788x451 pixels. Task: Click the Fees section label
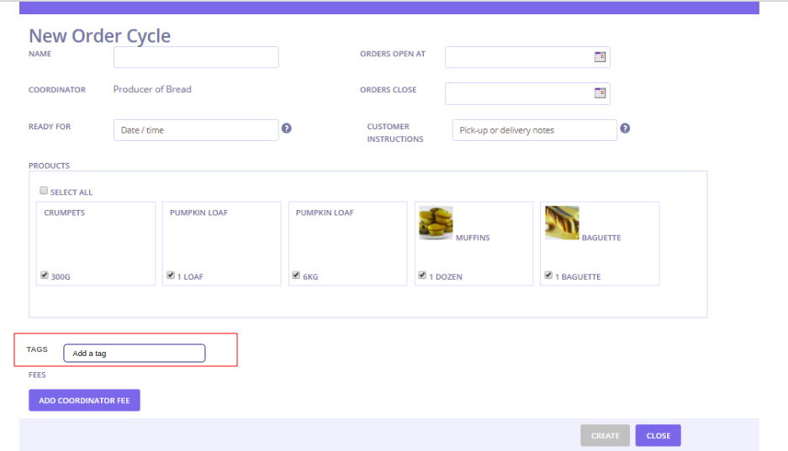click(37, 375)
